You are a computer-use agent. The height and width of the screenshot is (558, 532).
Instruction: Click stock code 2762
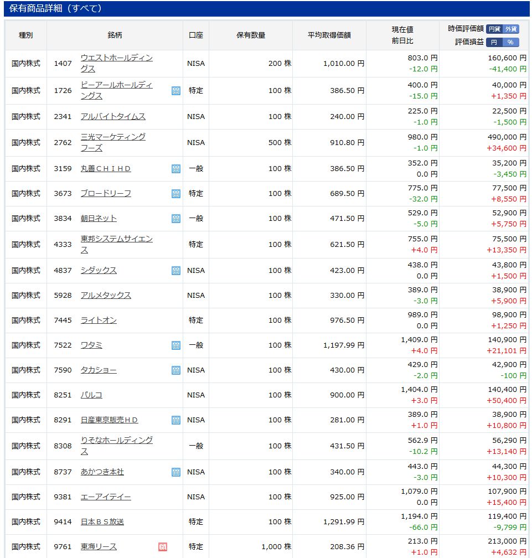point(63,142)
